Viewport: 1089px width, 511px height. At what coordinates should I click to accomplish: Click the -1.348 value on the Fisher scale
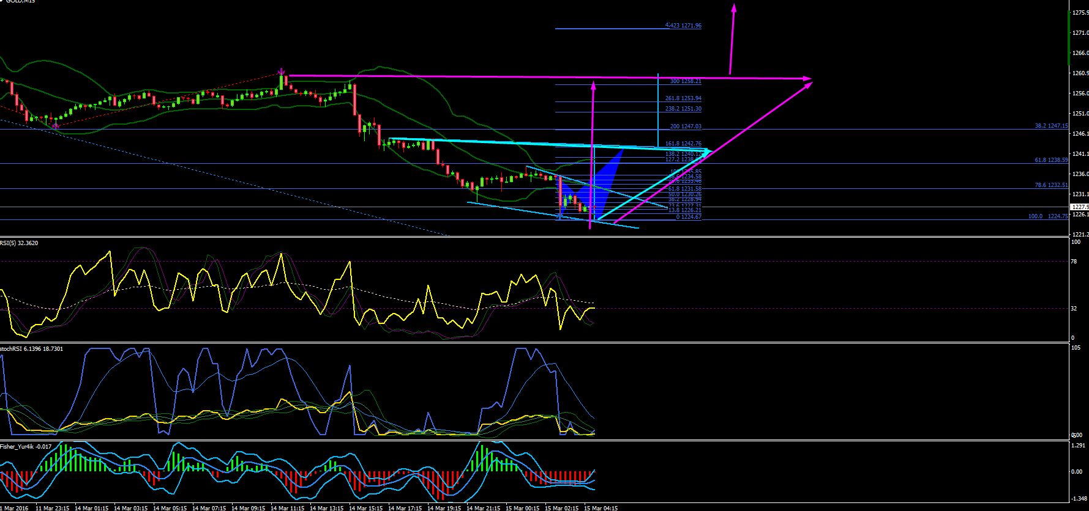[1078, 498]
